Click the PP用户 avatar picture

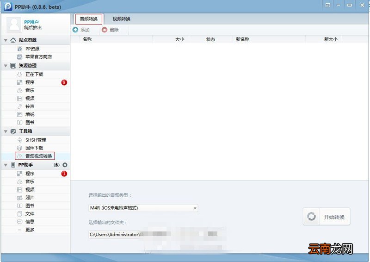14,25
